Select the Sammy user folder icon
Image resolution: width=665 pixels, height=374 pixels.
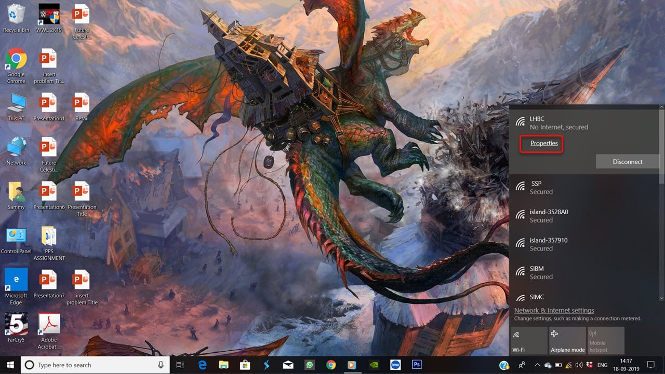(x=16, y=195)
